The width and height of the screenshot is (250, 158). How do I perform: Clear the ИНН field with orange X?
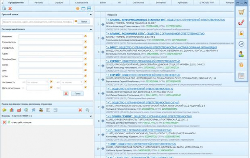tap(85, 70)
